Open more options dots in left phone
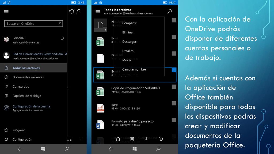 (x=82, y=139)
